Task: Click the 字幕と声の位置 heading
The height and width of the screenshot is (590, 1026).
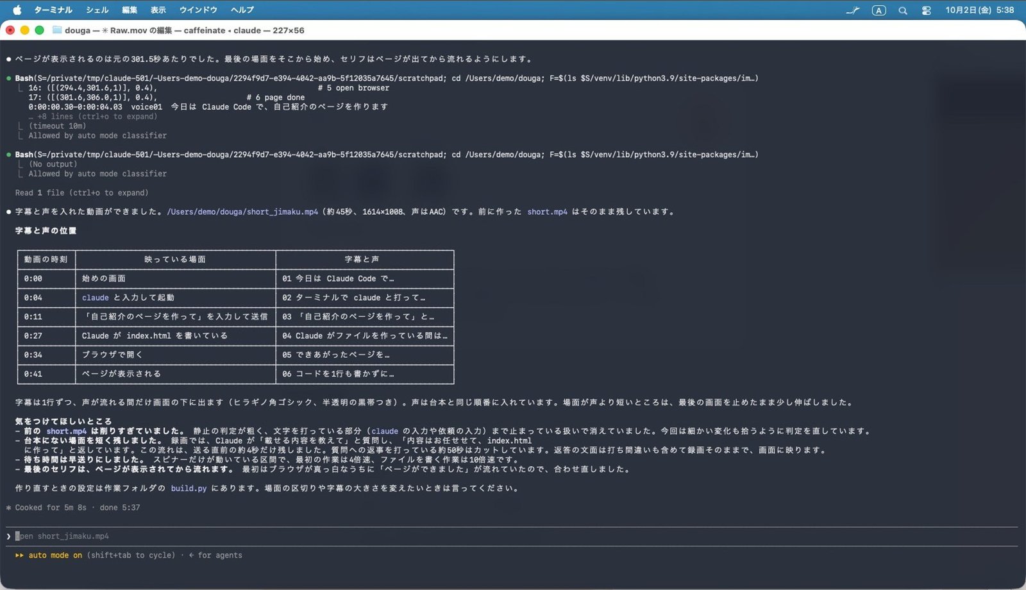Action: tap(46, 231)
